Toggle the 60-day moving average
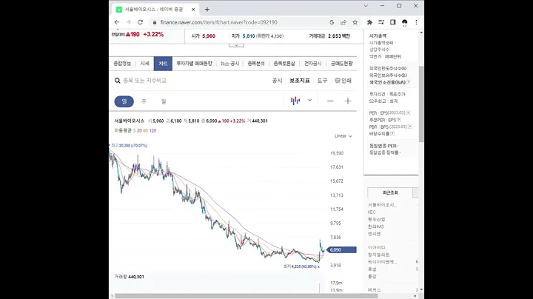Image resolution: width=533 pixels, height=299 pixels. coord(146,130)
